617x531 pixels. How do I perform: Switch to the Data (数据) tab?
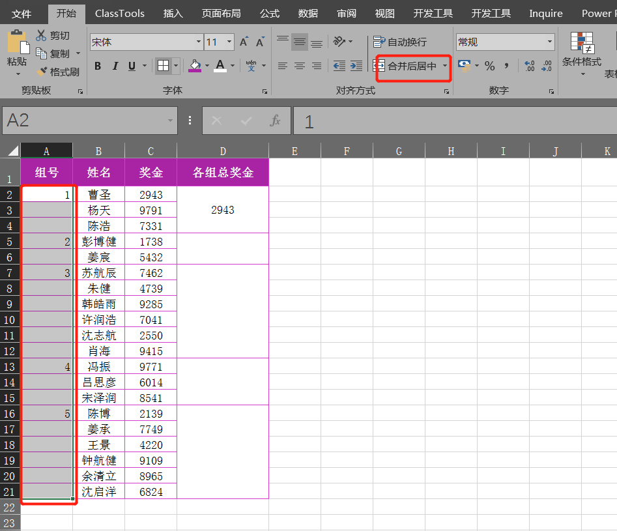[308, 14]
